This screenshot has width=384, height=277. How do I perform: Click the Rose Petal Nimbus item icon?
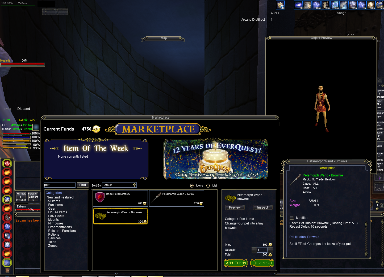(x=100, y=197)
